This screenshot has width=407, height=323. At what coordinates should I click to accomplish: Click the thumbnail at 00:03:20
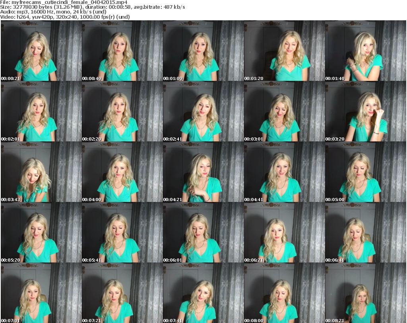tap(366, 111)
